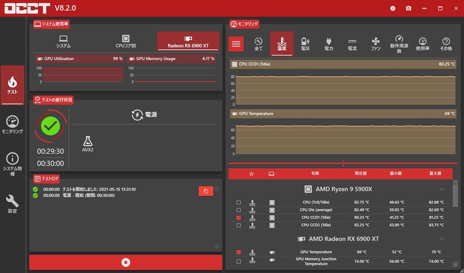Open システム情報 in the sidebar
The image size is (464, 273).
click(13, 164)
